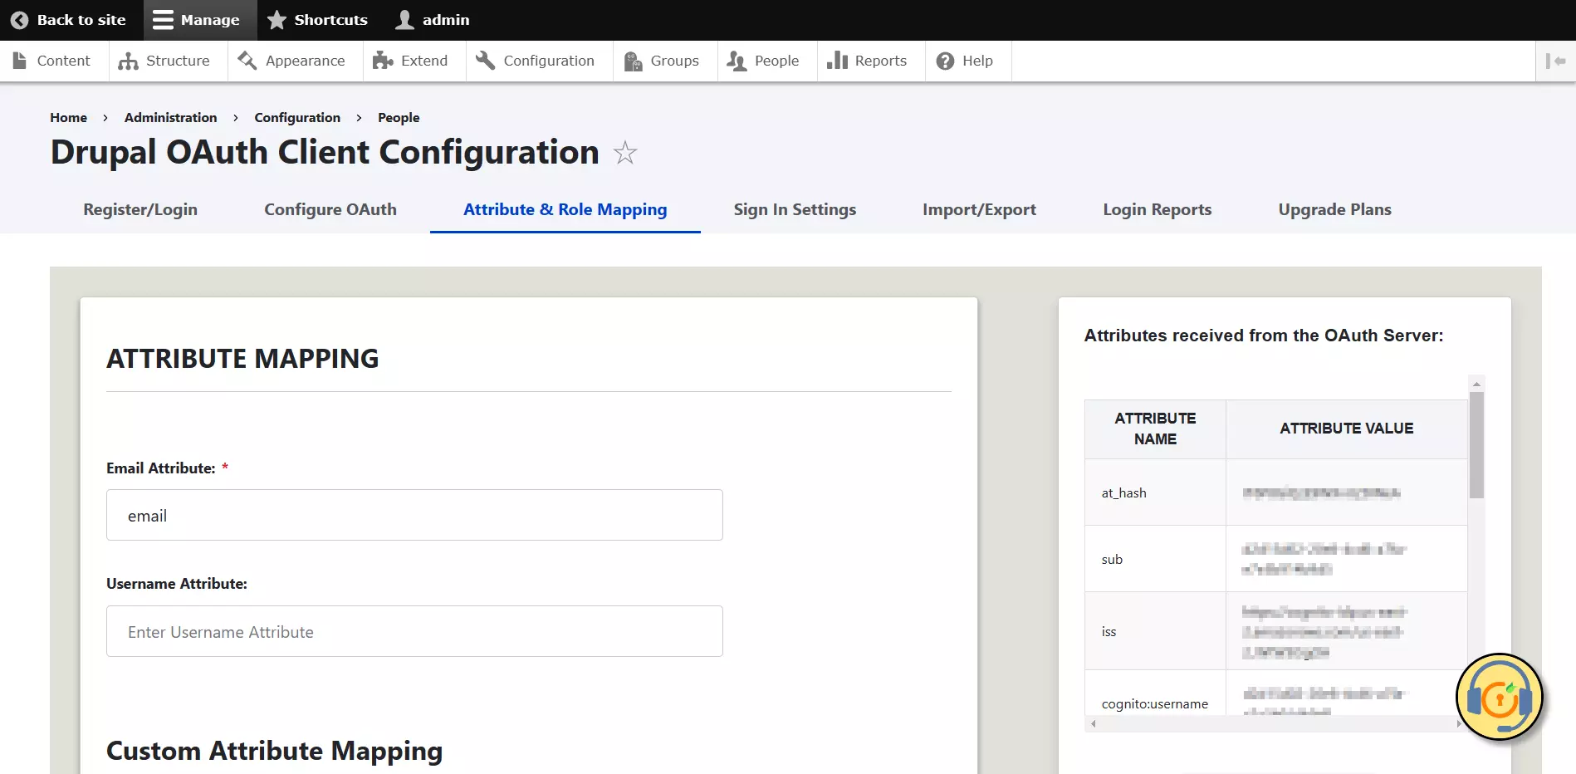Switch to the Configure OAuth tab
Screen dimensions: 1576x774
point(330,209)
